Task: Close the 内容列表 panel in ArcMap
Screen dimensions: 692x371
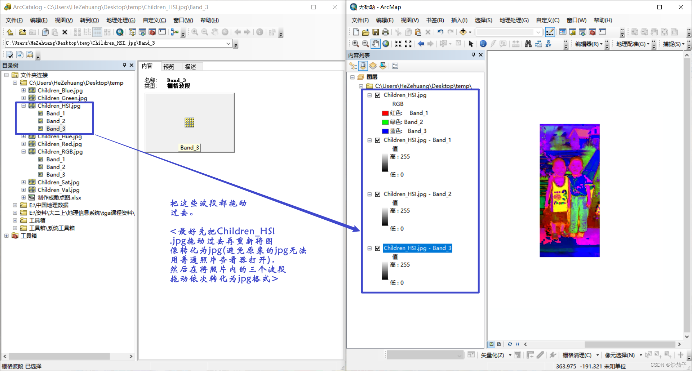Action: pyautogui.click(x=480, y=55)
